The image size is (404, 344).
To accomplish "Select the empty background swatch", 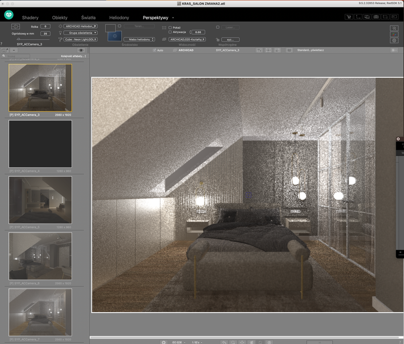I will coord(110,28).
